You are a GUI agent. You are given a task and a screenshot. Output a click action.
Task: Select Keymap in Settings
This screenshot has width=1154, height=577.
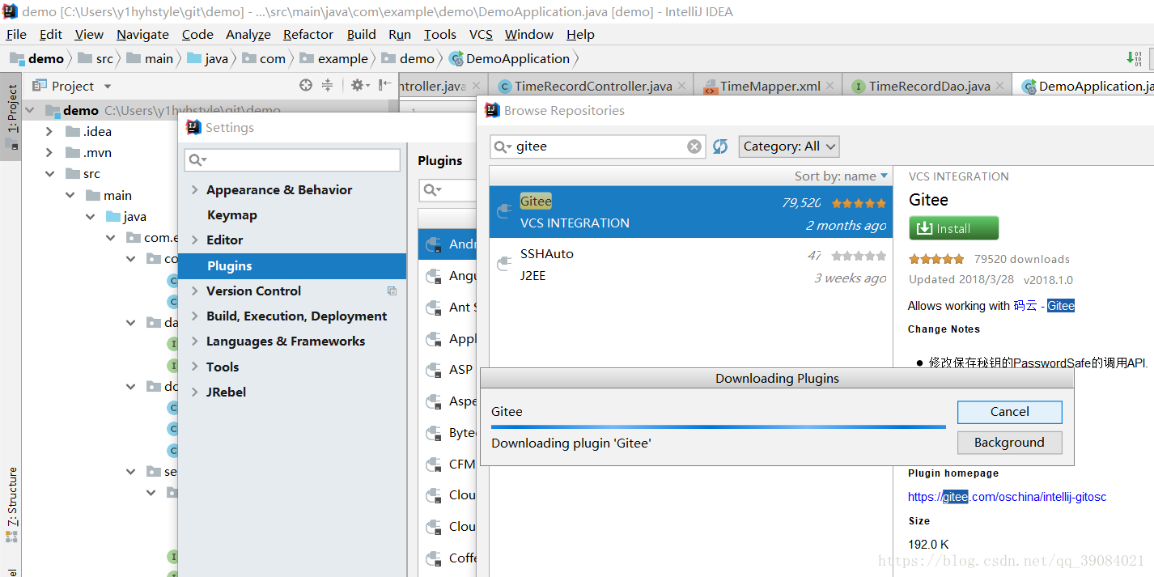[231, 214]
